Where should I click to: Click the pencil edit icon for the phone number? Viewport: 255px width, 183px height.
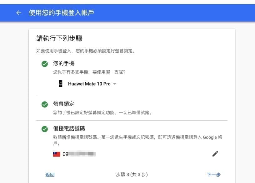click(215, 154)
